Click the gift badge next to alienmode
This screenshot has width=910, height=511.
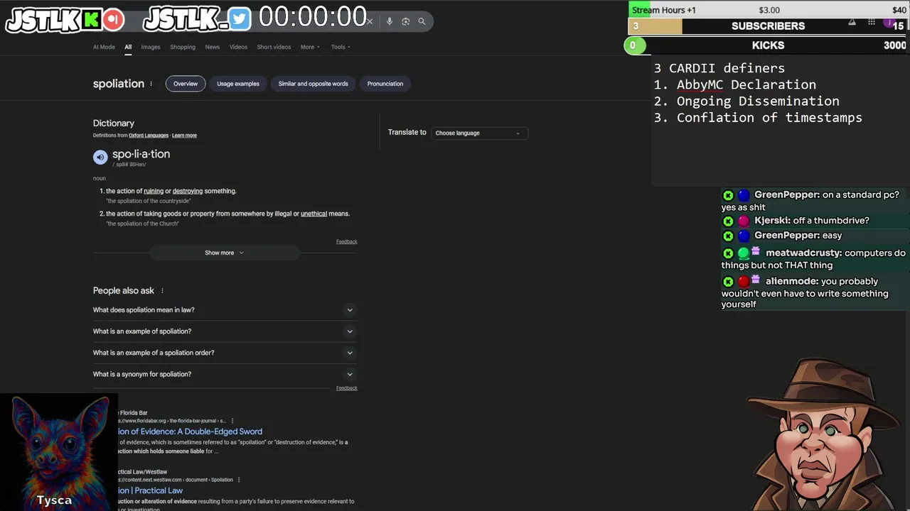click(x=756, y=280)
